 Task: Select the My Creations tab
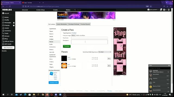(x=52, y=24)
